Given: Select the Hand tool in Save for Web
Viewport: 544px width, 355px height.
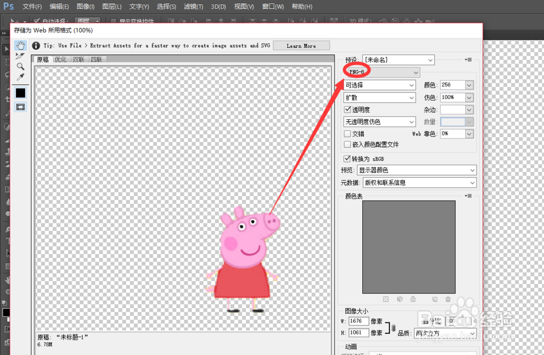Looking at the screenshot, I should pyautogui.click(x=21, y=46).
